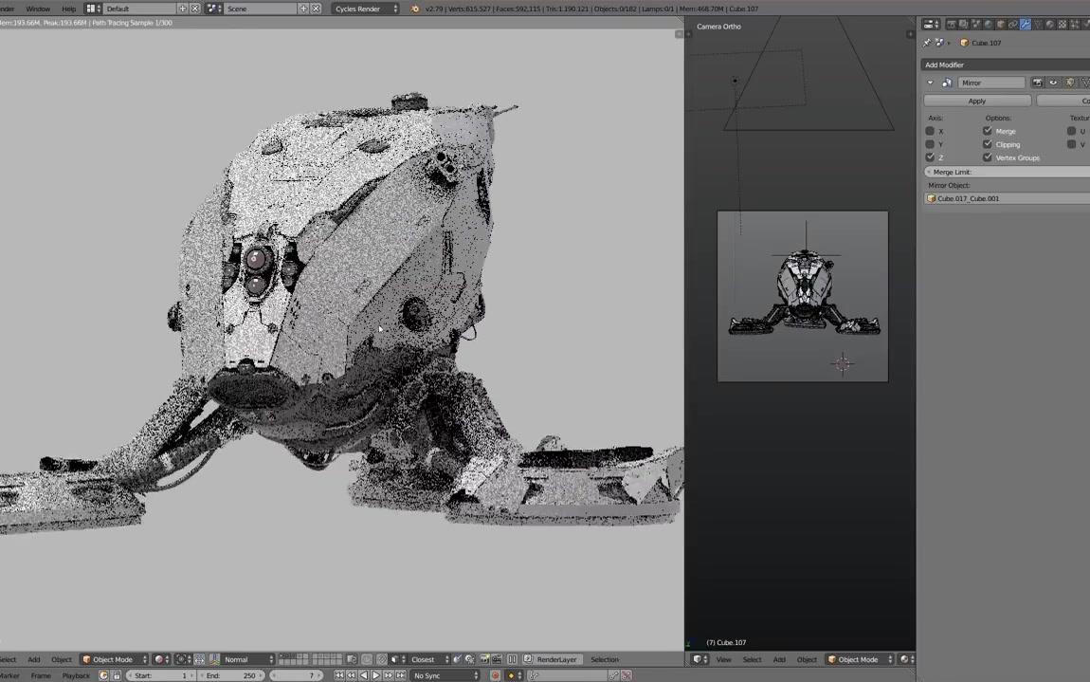The height and width of the screenshot is (682, 1090).
Task: Open the Object Mode dropdown in main viewport
Action: coord(114,659)
